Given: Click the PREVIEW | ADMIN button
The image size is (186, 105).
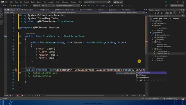Looking at the screenshot, I should coord(177,6).
